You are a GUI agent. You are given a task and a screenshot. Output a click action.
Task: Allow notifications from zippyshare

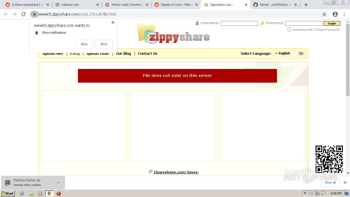click(x=84, y=44)
